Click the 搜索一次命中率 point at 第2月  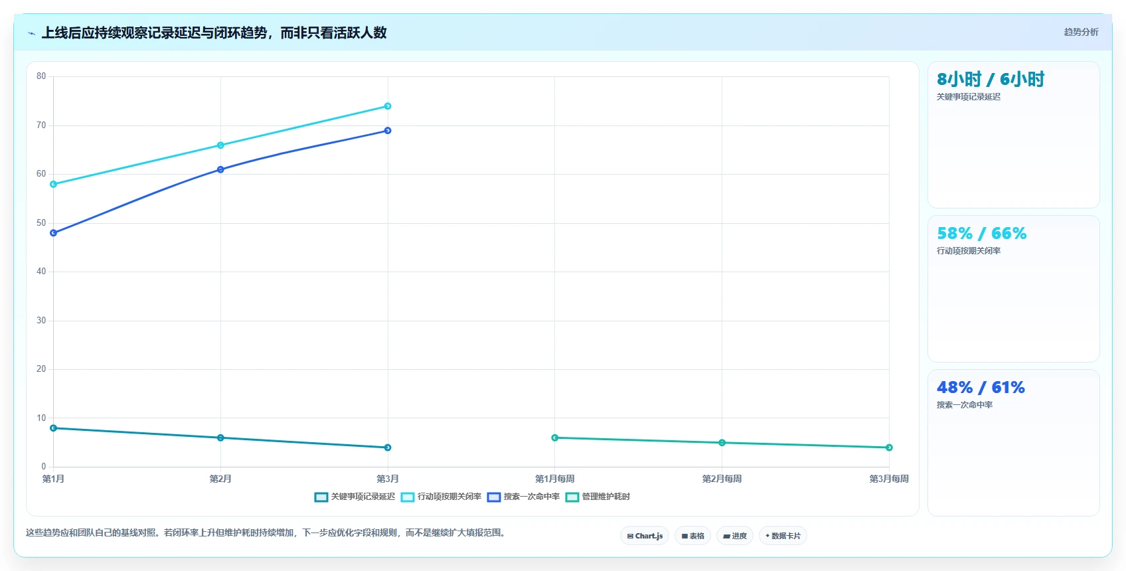pos(220,169)
